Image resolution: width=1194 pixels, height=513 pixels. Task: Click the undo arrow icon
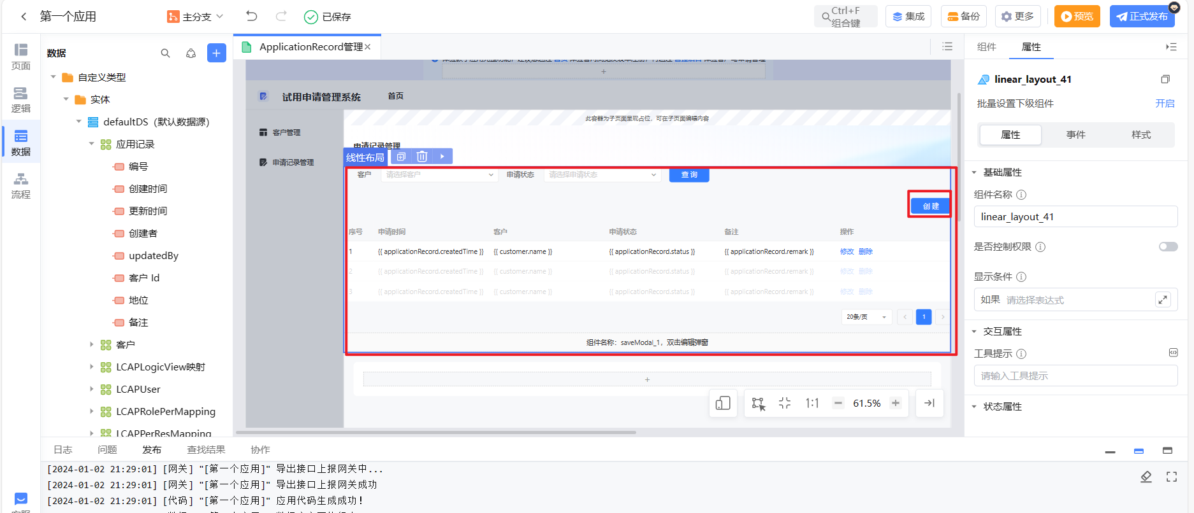click(252, 16)
